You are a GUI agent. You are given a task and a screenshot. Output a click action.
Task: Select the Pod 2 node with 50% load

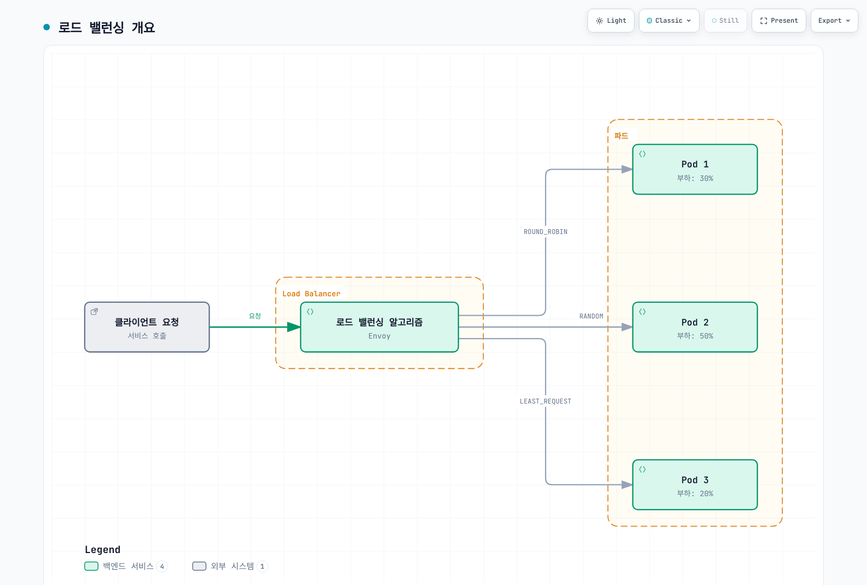695,327
